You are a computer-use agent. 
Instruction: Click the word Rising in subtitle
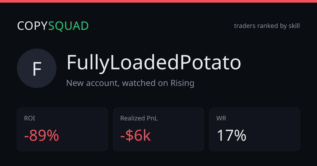pyautogui.click(x=182, y=83)
